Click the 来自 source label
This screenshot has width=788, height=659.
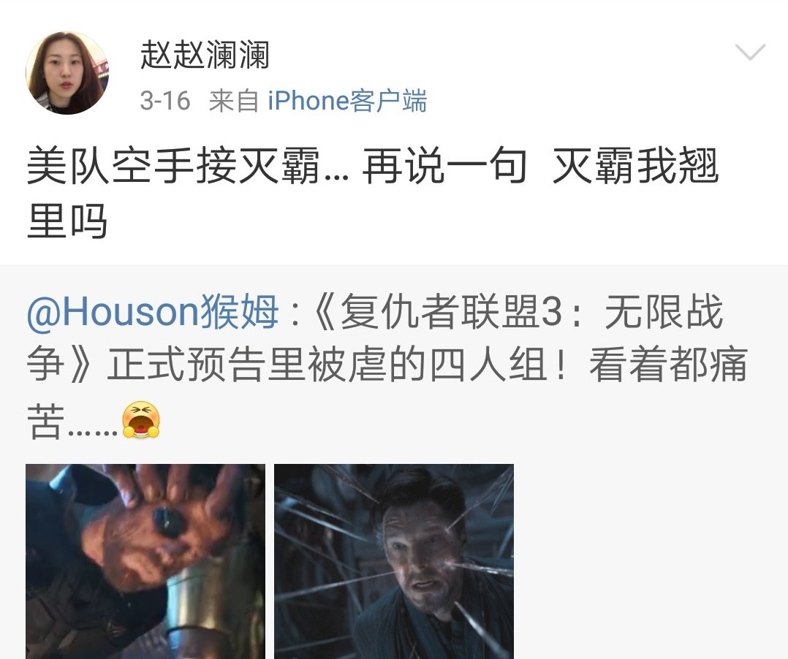234,101
